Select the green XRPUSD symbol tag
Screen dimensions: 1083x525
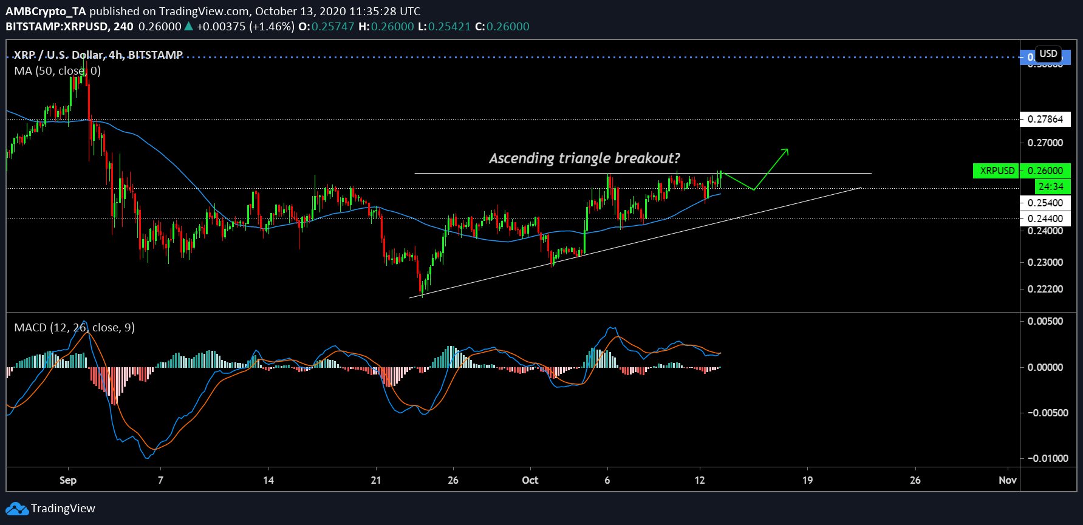(x=996, y=171)
